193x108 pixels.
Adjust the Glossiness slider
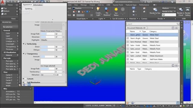(x=48, y=37)
